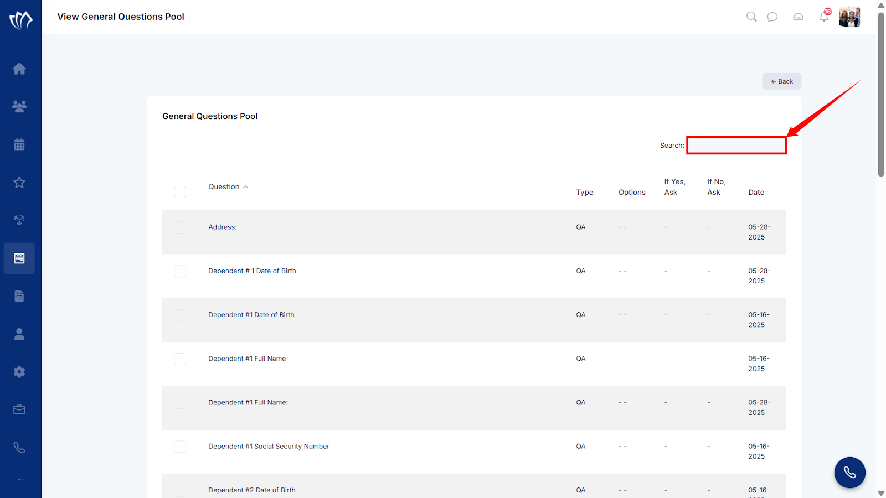Click the inbox tray icon in header
886x498 pixels.
[798, 17]
